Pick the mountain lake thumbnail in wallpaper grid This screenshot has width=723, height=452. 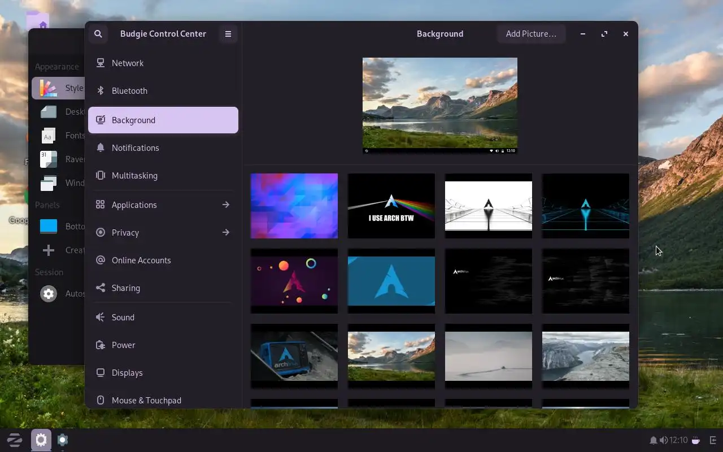click(x=391, y=356)
